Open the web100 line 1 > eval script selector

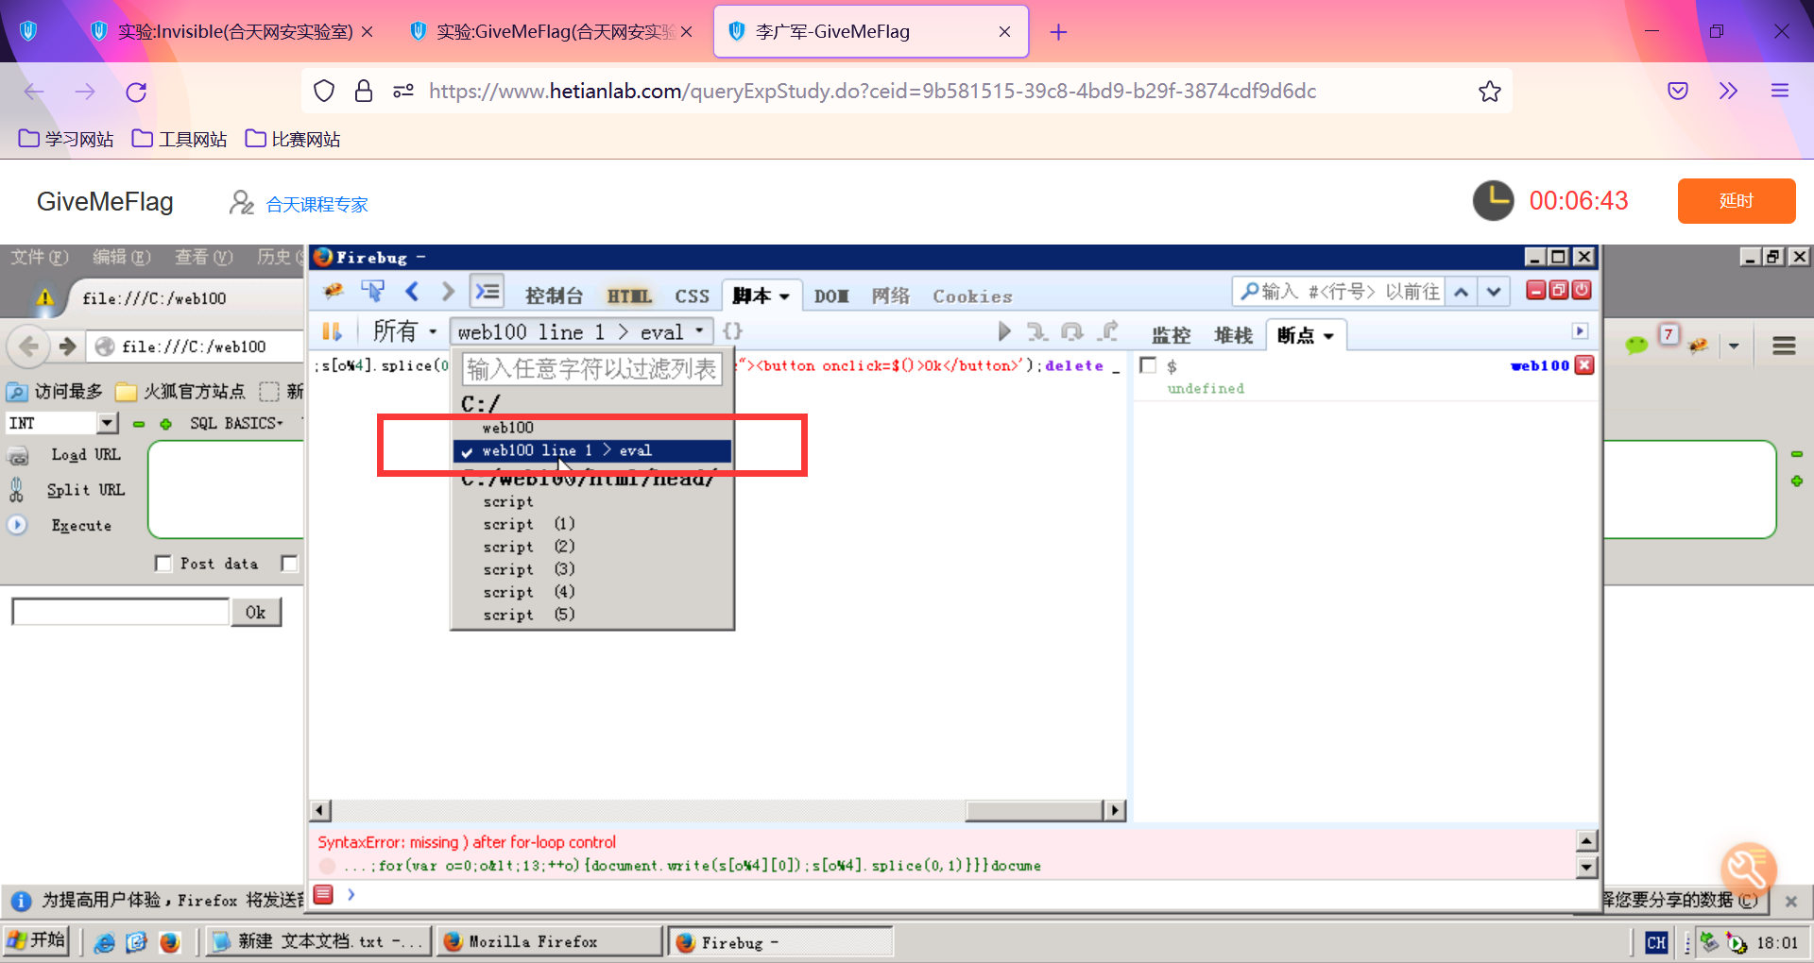581,331
